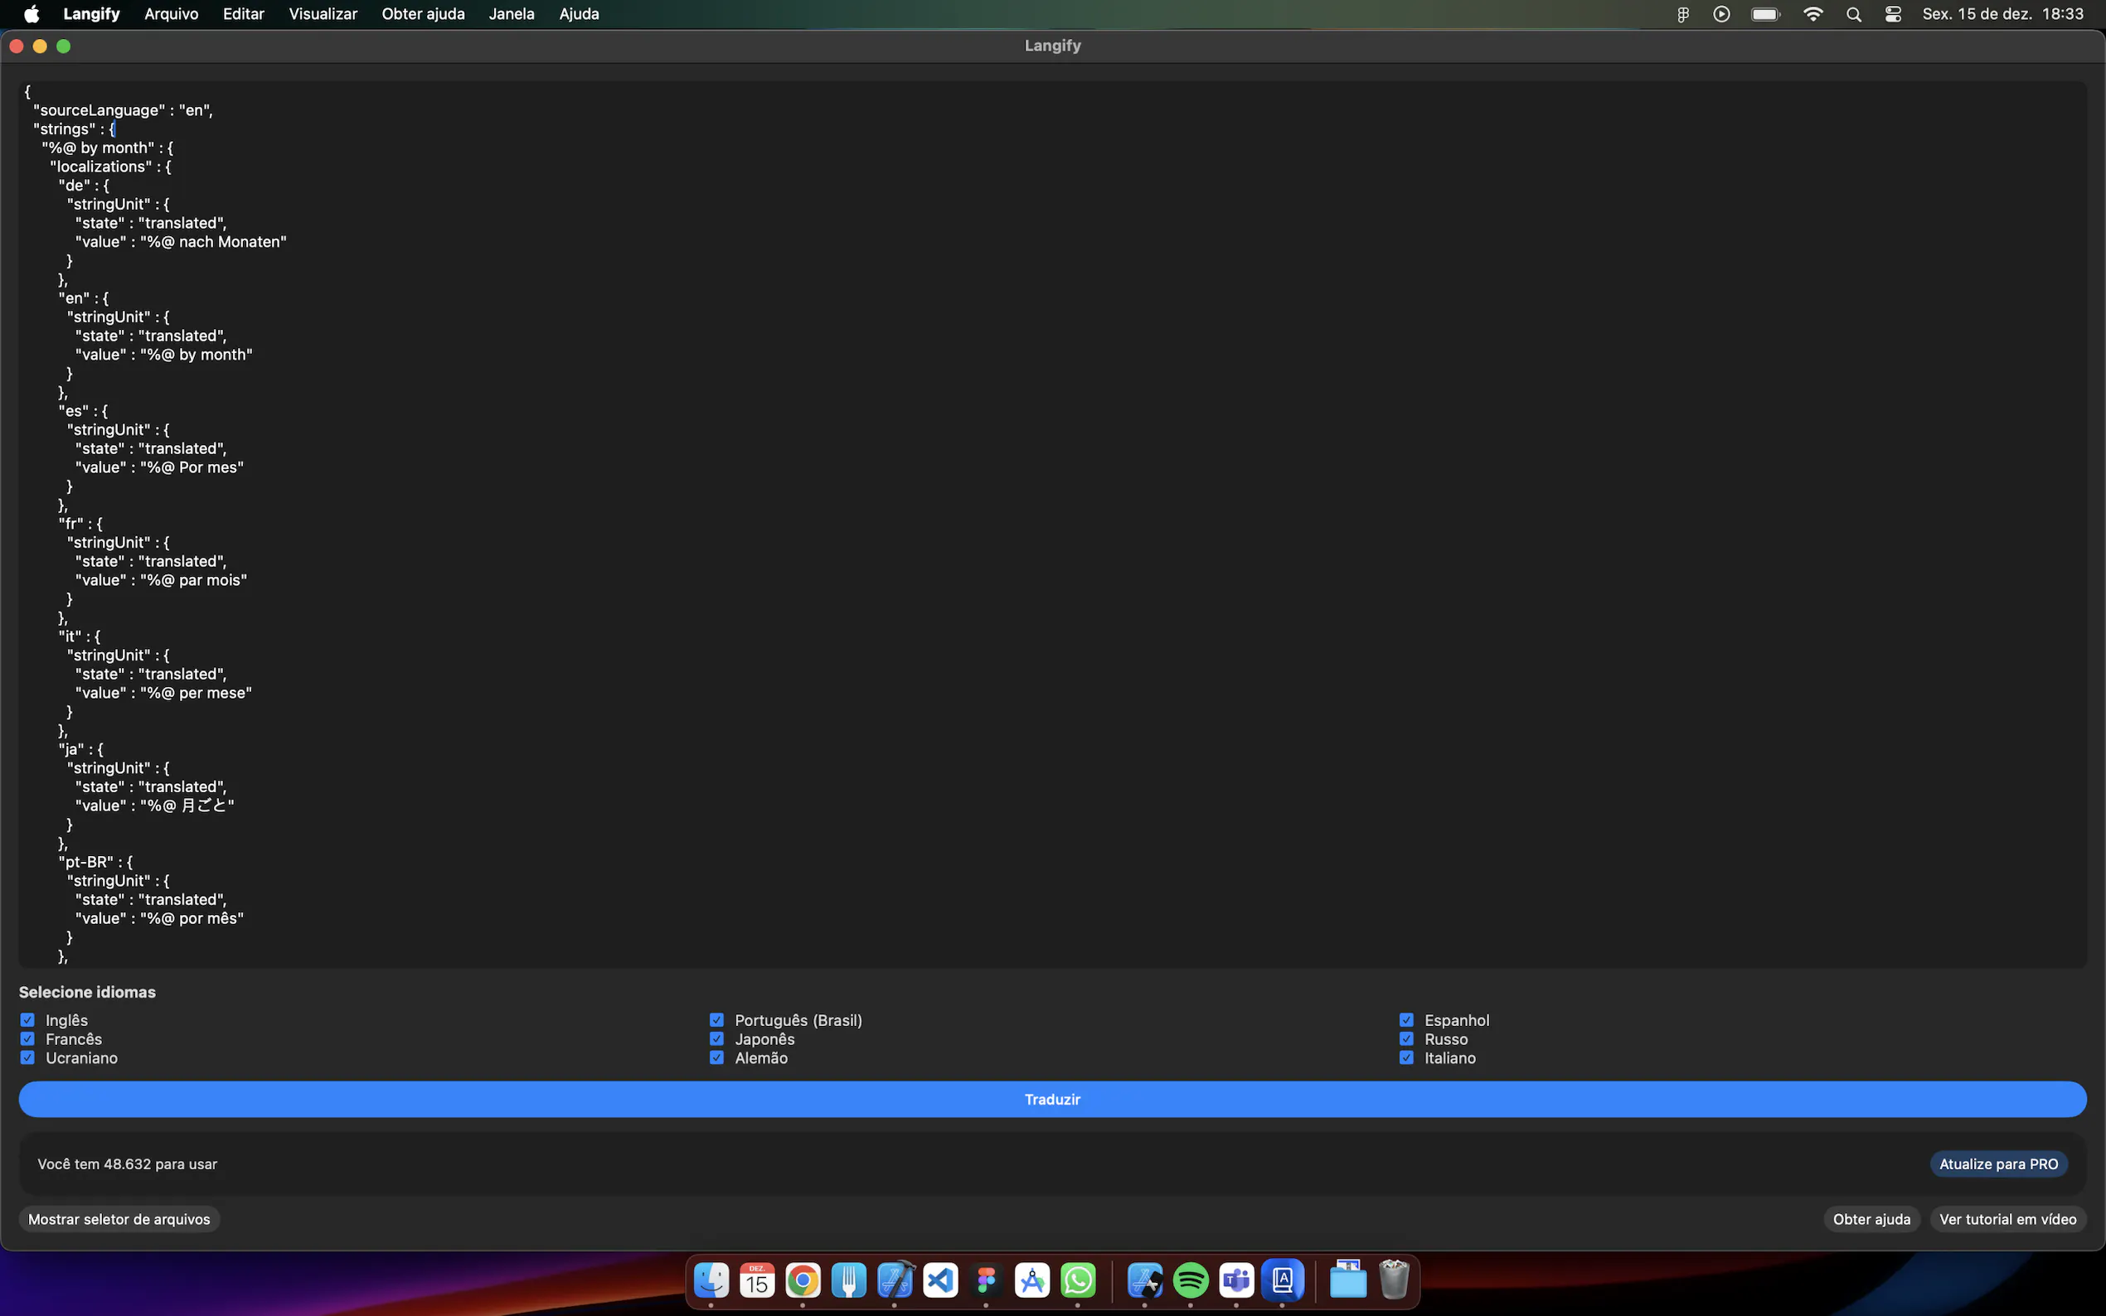This screenshot has height=1316, width=2106.
Task: Open WhatsApp from the dock
Action: tap(1079, 1280)
